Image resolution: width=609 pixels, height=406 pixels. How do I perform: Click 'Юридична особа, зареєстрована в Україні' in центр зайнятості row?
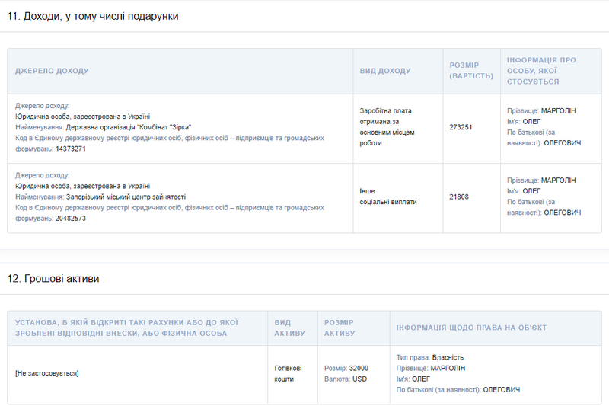[82, 186]
